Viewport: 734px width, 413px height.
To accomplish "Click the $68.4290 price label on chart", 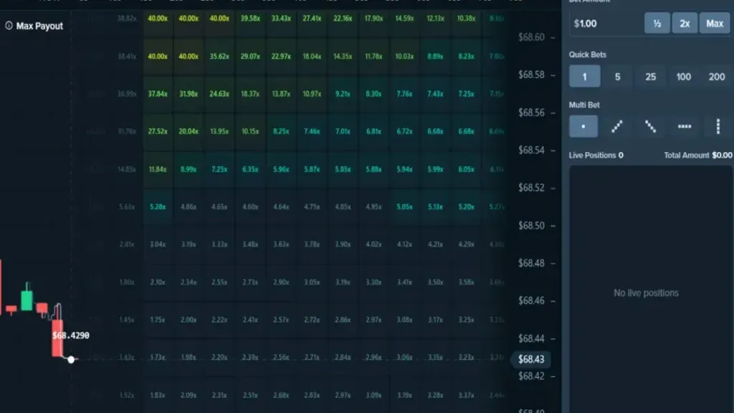I will (x=71, y=336).
